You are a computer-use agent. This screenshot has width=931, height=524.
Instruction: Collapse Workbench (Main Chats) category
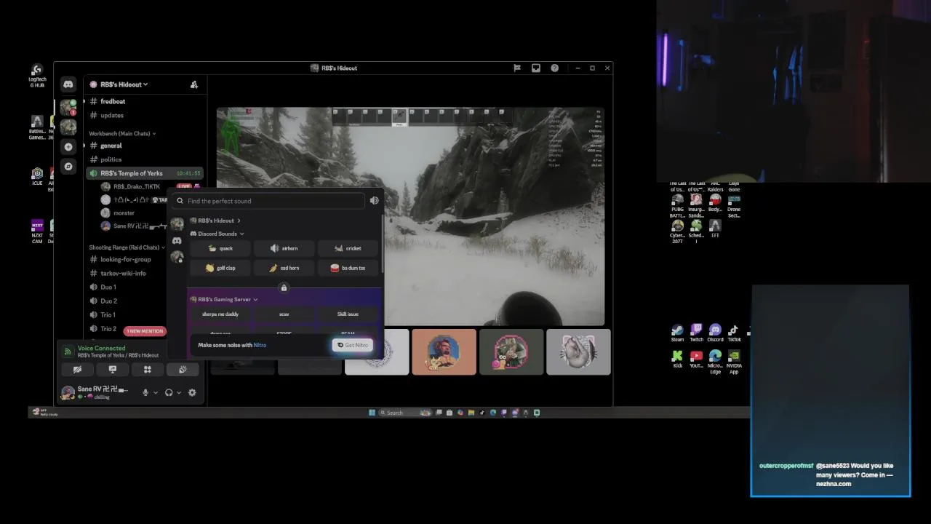click(122, 134)
